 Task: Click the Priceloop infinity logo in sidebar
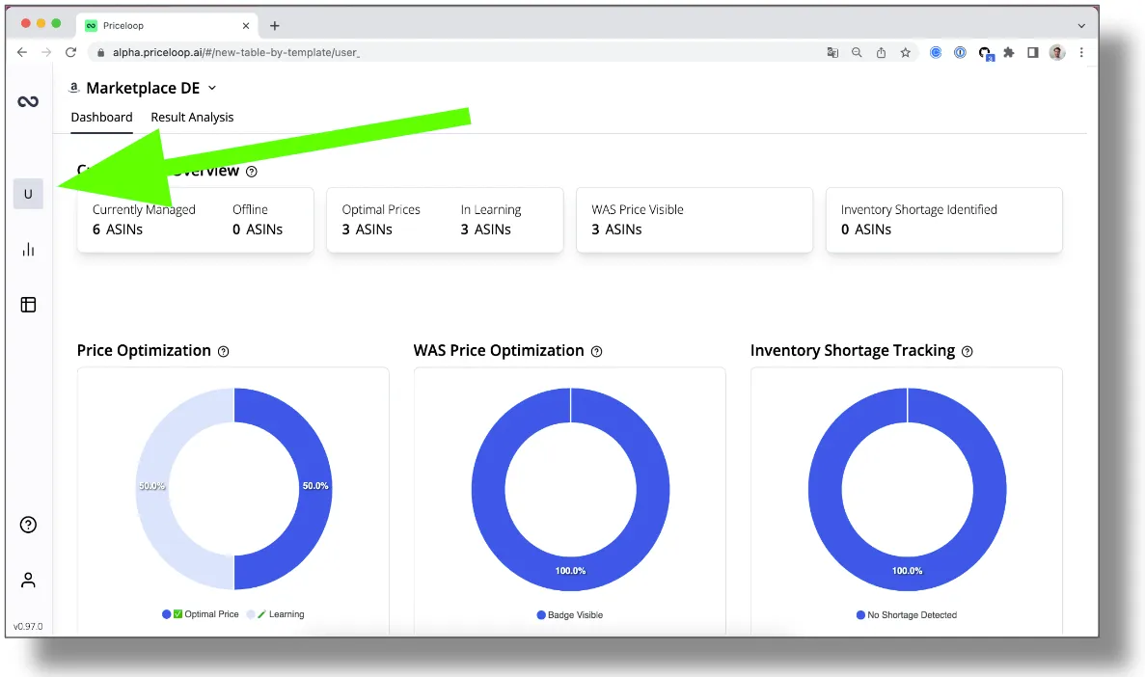(x=28, y=101)
